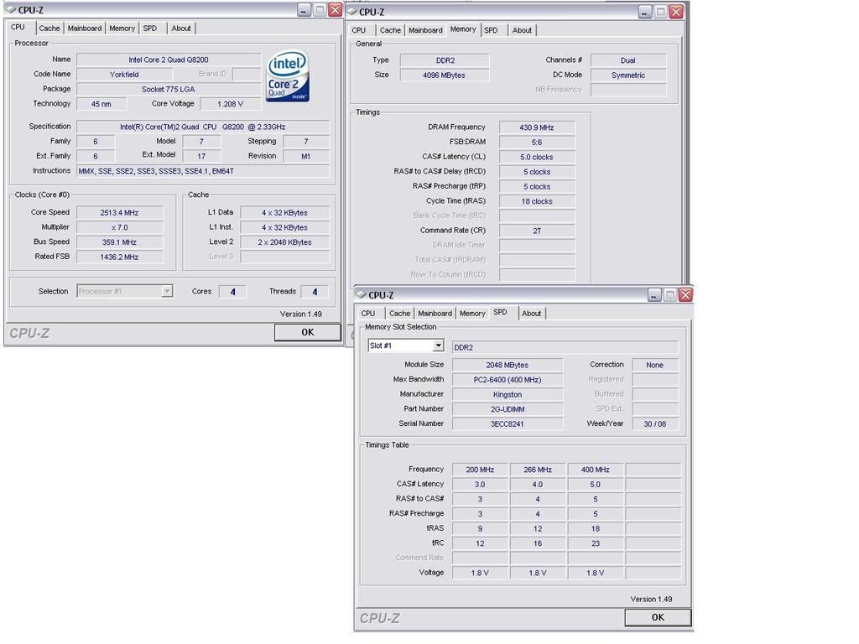Select SPD tab in the memory timings window
Image resolution: width=859 pixels, height=644 pixels.
click(x=491, y=30)
